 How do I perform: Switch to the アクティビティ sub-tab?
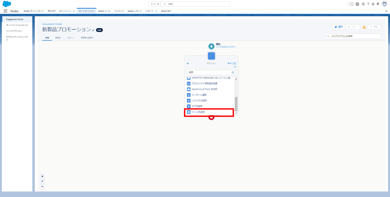point(87,38)
